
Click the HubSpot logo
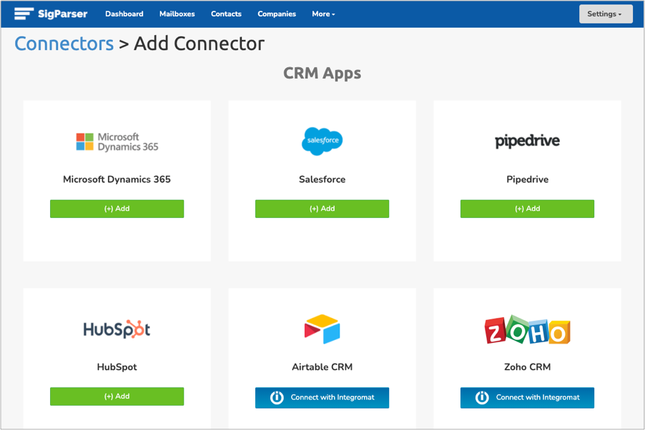117,329
